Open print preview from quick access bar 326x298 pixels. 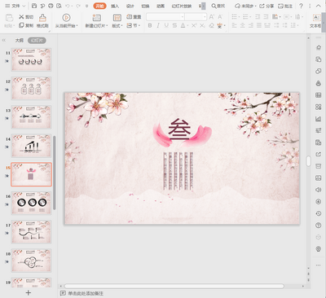point(59,6)
